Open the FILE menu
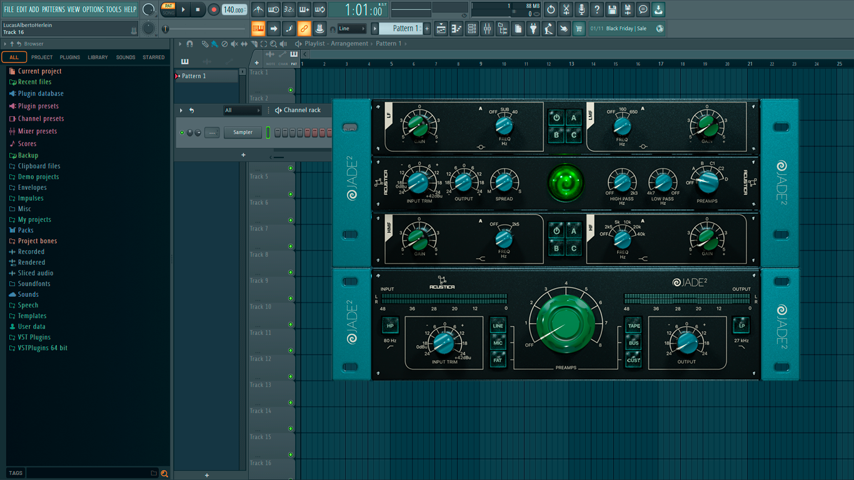 [9, 9]
